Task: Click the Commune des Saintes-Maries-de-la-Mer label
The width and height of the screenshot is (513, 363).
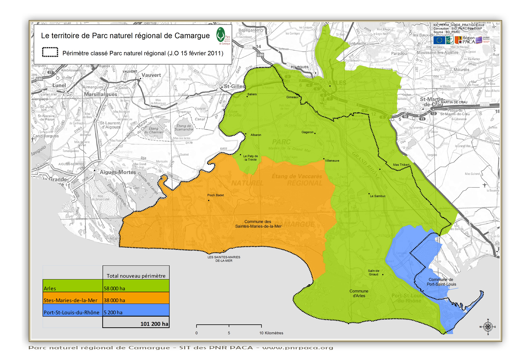Action: click(258, 224)
